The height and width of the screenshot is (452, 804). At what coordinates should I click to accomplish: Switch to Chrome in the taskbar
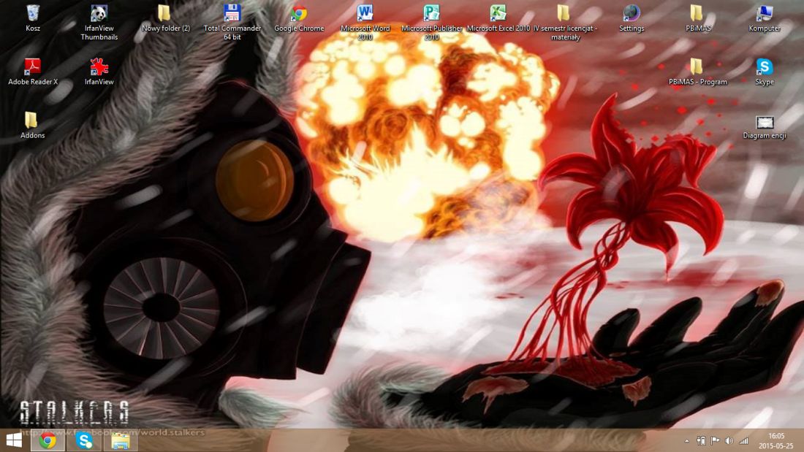48,440
